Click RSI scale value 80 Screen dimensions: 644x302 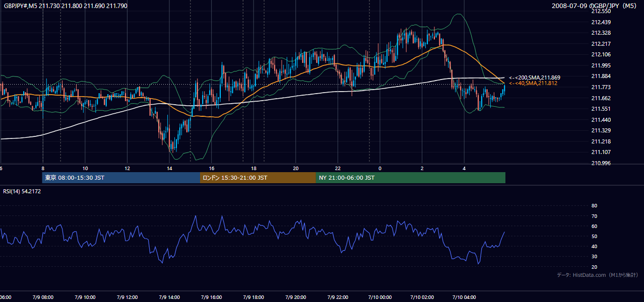pos(594,206)
